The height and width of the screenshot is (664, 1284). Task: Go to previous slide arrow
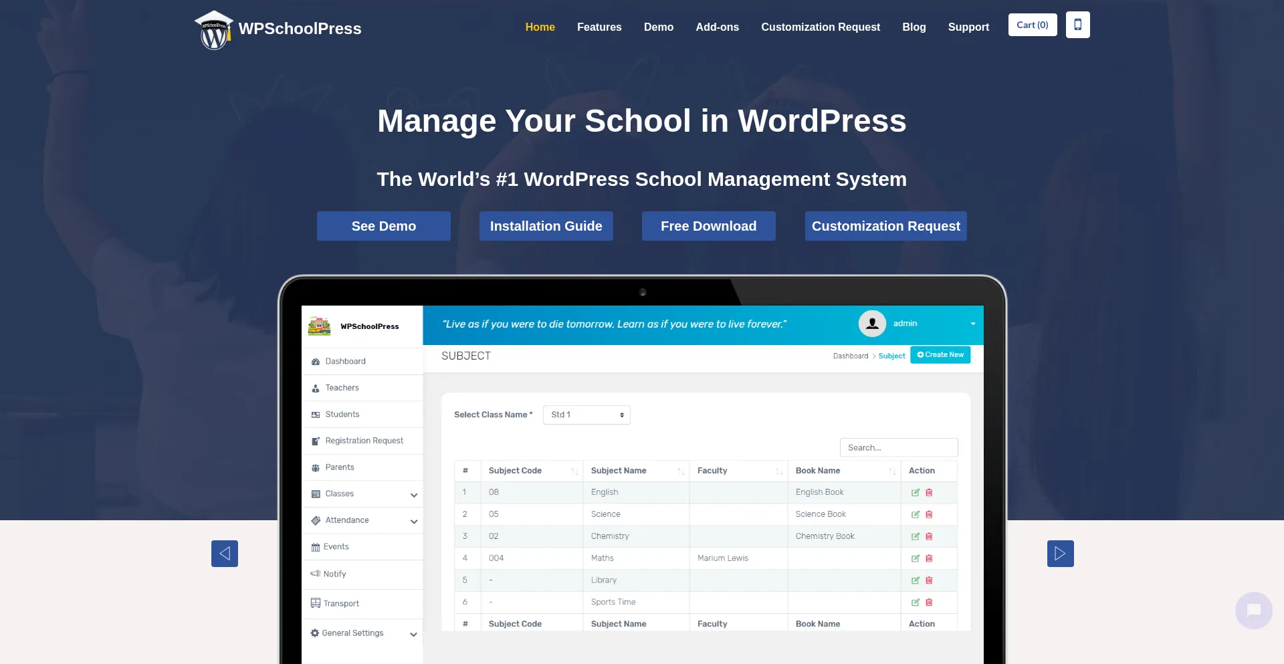click(225, 554)
